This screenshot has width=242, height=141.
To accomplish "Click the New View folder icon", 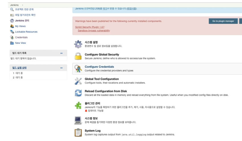I will click(x=12, y=43).
